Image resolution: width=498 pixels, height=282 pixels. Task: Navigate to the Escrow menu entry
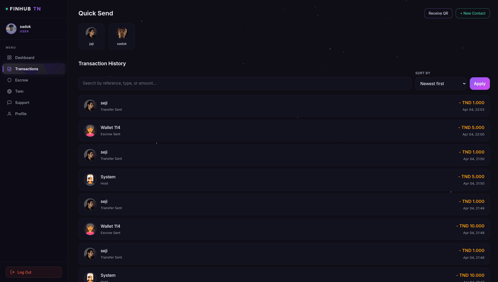(x=21, y=80)
